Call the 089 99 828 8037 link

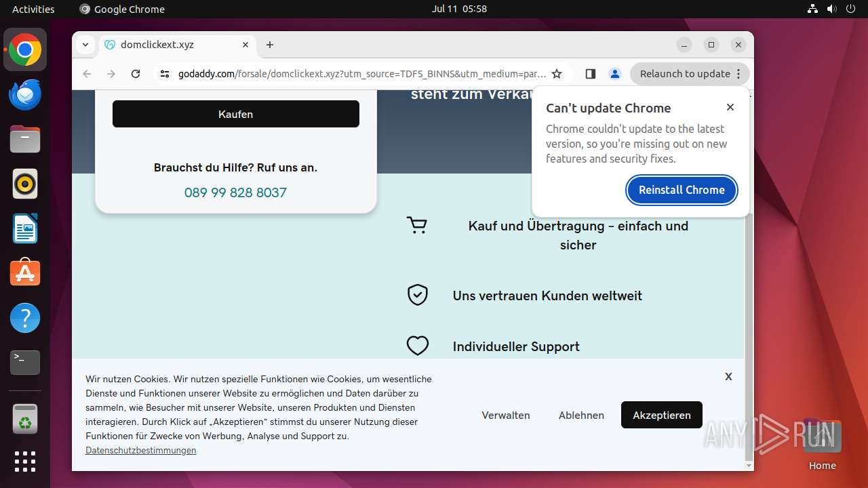pyautogui.click(x=235, y=192)
